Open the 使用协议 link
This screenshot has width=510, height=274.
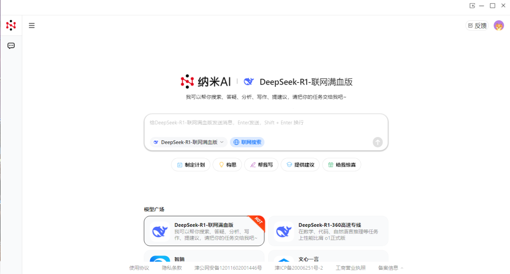(x=139, y=268)
